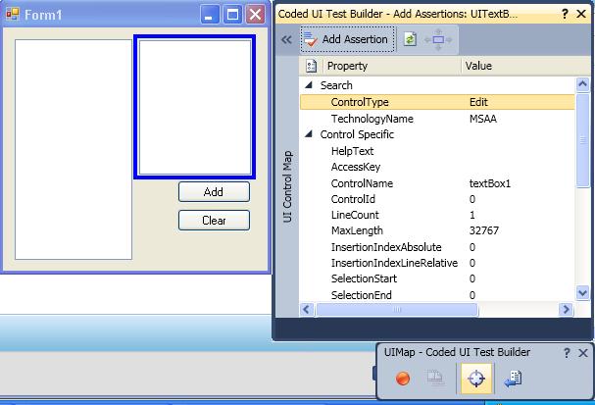Click the Generate Code icon
This screenshot has height=405, width=595.
coord(514,380)
